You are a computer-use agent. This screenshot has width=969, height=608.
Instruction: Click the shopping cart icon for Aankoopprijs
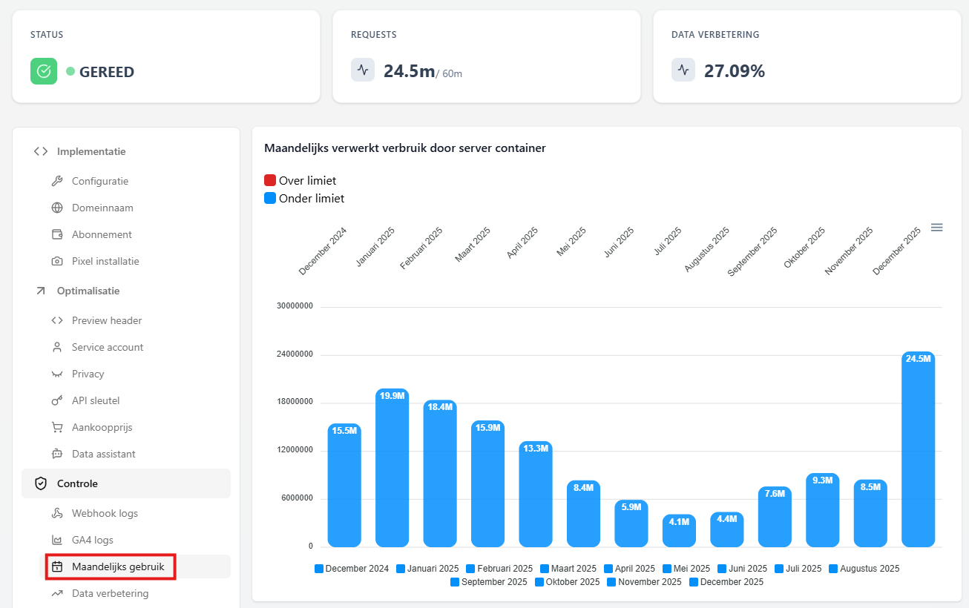pyautogui.click(x=57, y=427)
